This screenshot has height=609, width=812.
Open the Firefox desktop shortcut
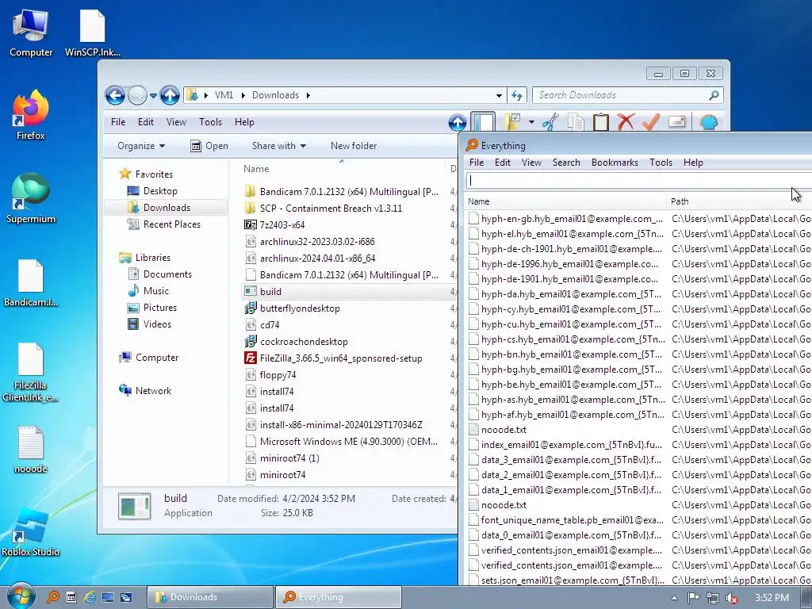coord(31,116)
